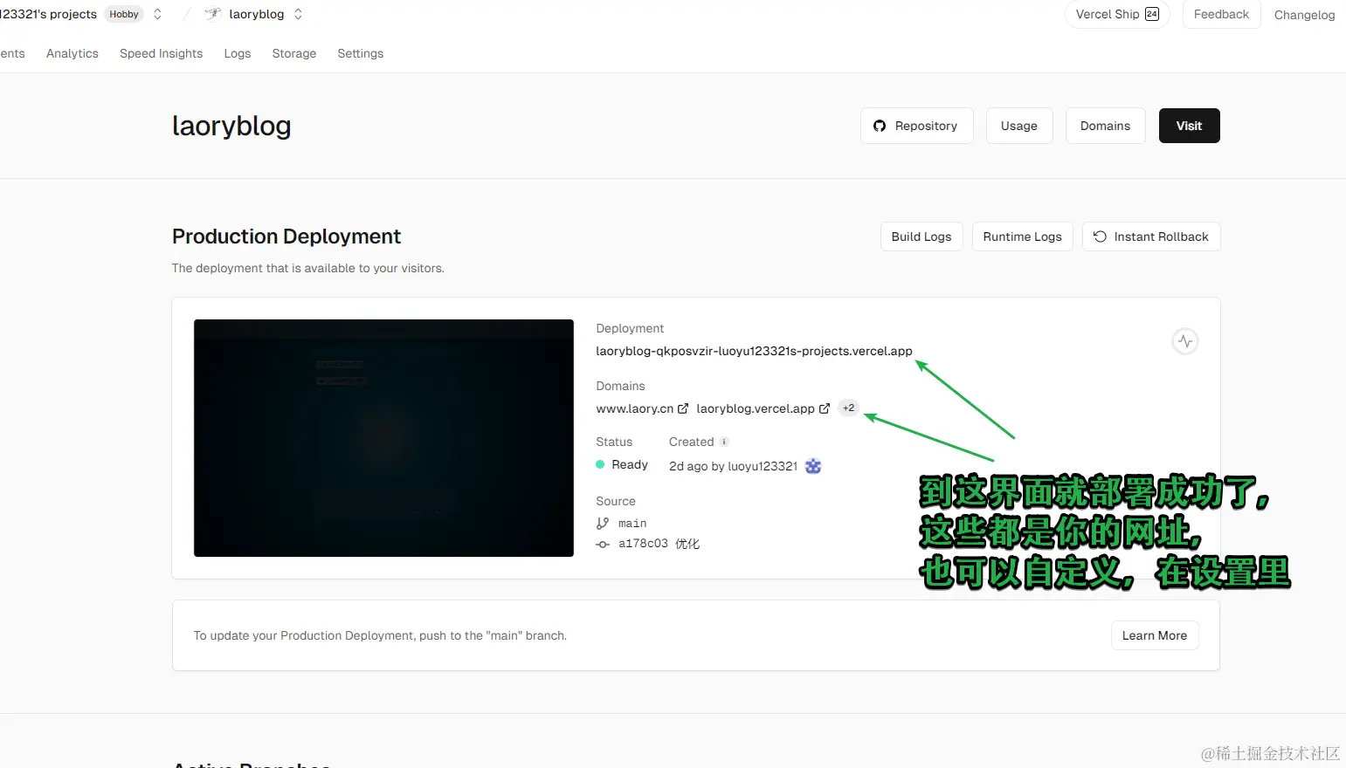Click the Hobby plan badge
The height and width of the screenshot is (768, 1346).
coord(124,14)
